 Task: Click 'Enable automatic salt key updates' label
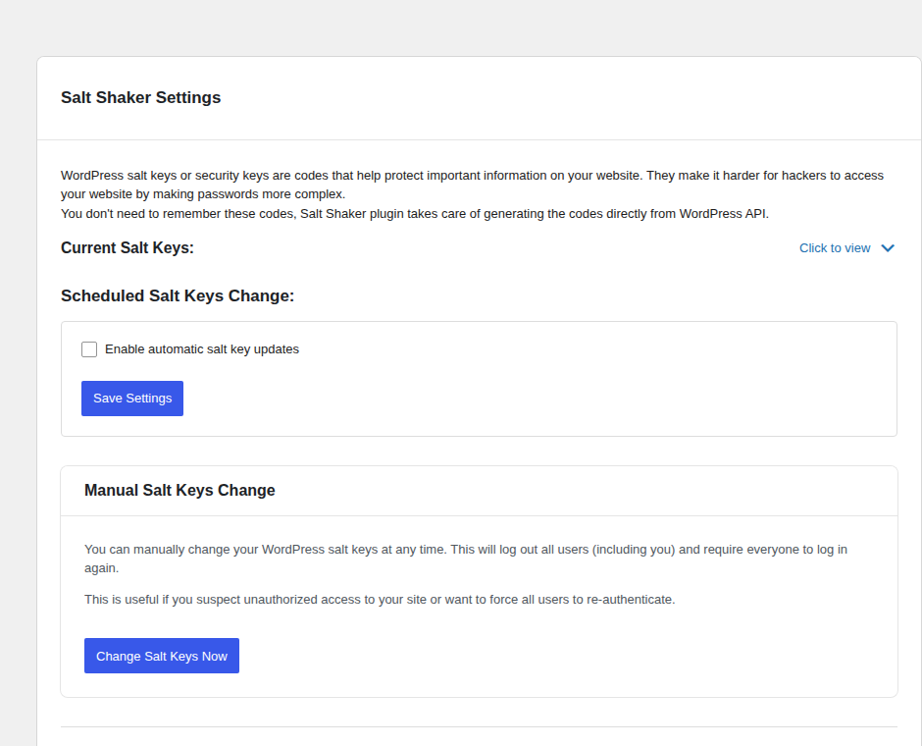(202, 349)
